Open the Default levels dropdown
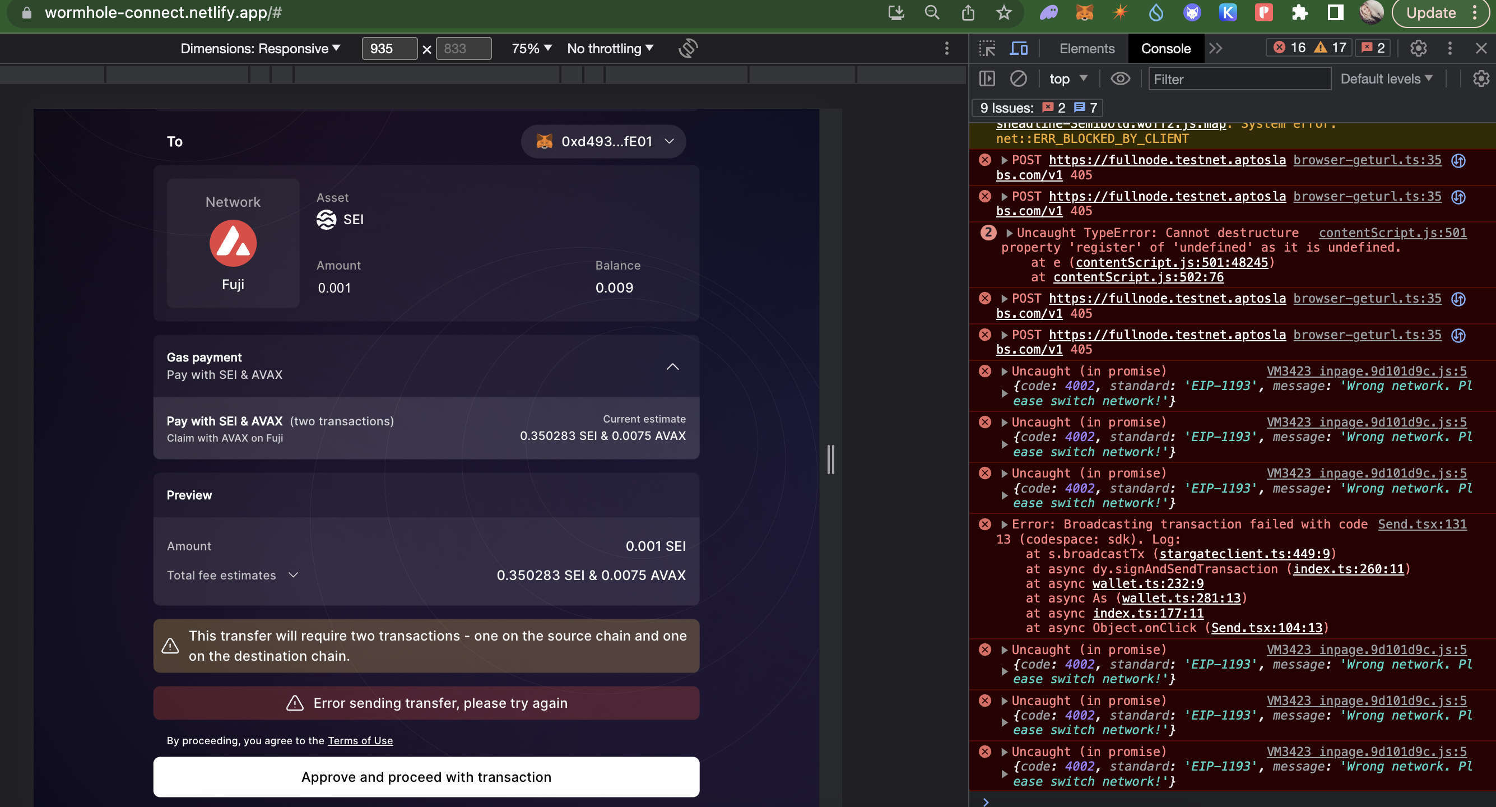1496x807 pixels. 1387,78
